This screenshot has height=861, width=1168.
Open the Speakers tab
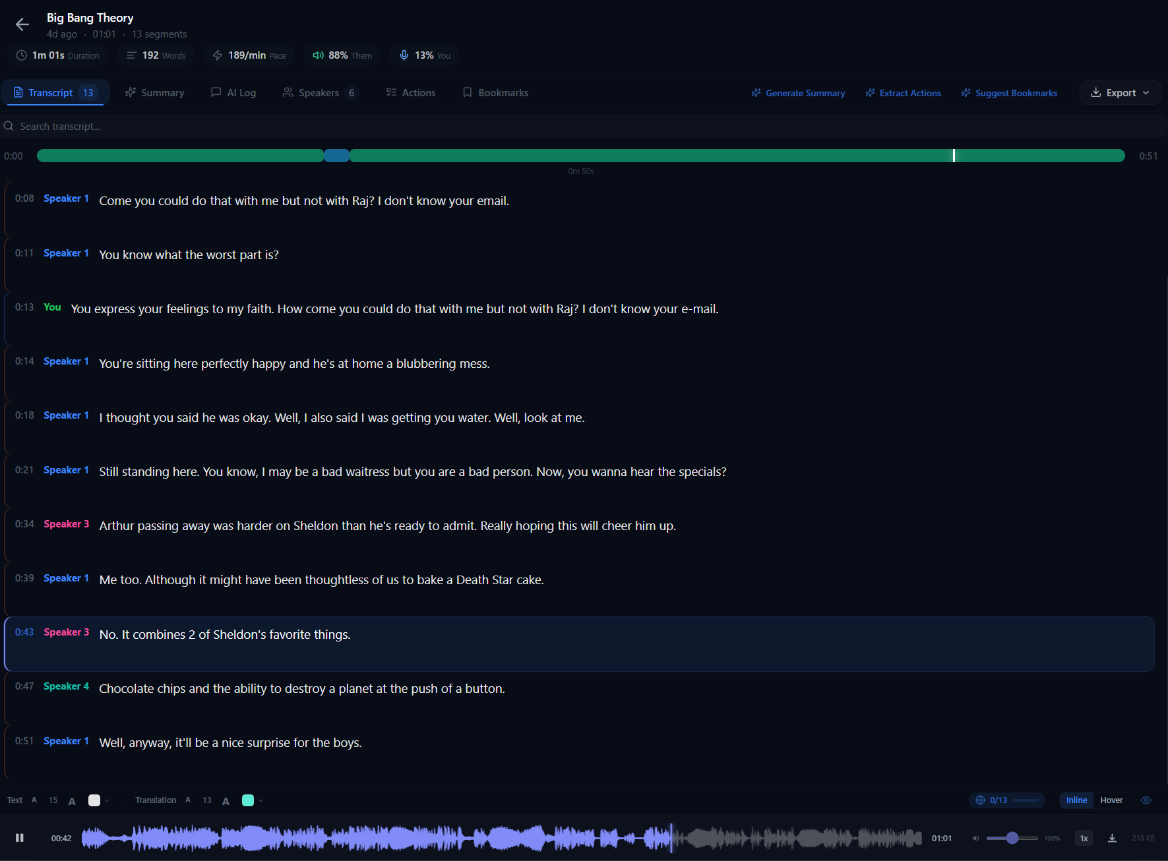319,92
